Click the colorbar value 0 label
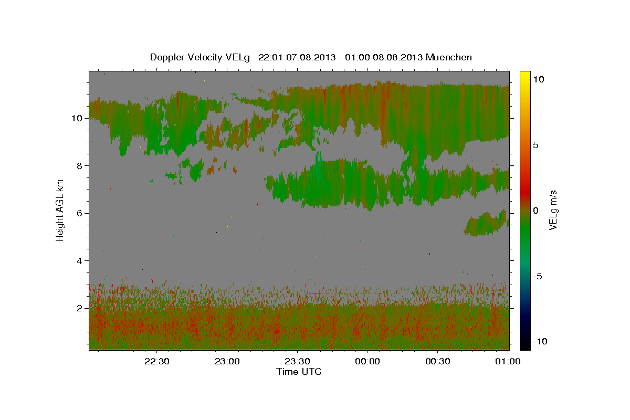This screenshot has width=630, height=420. pos(536,211)
